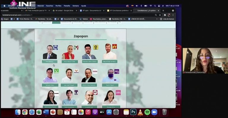
Task: Switch to Zoom in the Dock
Action: click(154, 112)
